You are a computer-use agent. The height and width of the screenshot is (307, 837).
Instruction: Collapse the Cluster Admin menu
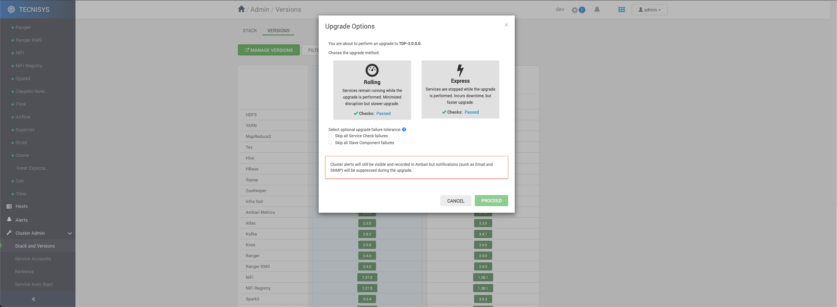tap(70, 233)
